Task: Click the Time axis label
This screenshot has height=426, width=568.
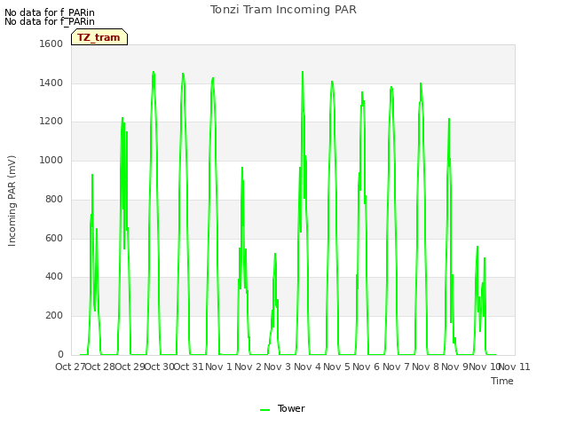Action: (x=502, y=381)
